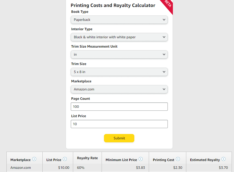Screen dimensions: 234x172
Task: Click the Estimated Royalty info icon
Action: coord(223,159)
